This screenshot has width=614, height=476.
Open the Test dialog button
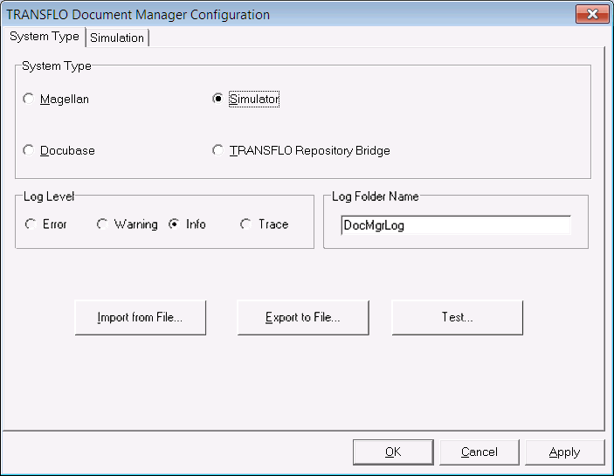458,317
